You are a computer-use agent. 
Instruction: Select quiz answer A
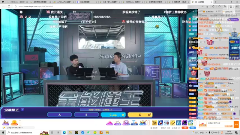pos(59,115)
